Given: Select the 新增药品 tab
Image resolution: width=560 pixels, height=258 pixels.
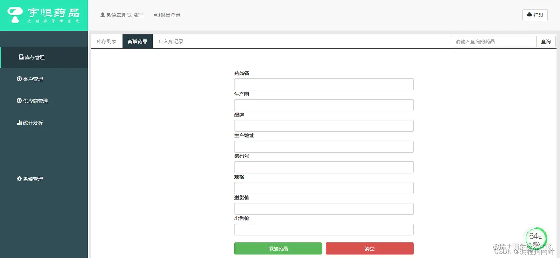Looking at the screenshot, I should tap(137, 41).
